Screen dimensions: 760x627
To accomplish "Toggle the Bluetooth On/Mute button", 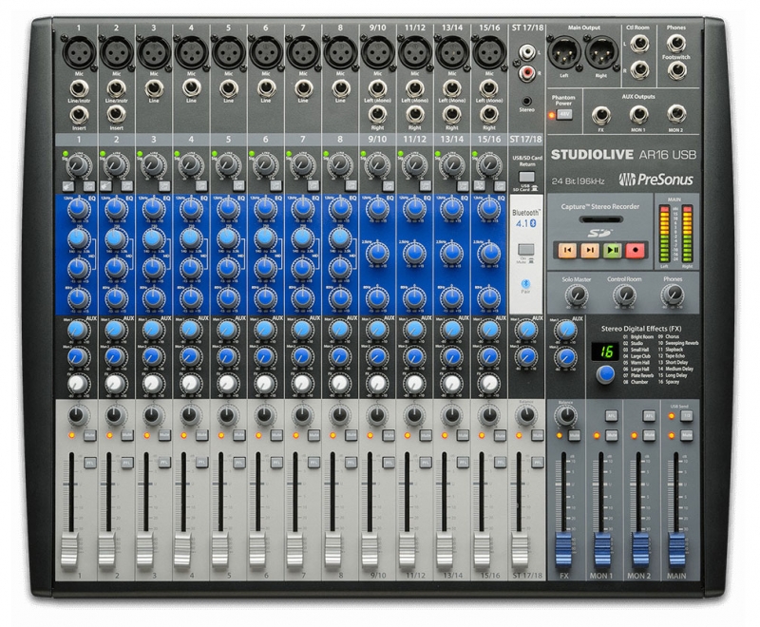I will (526, 250).
